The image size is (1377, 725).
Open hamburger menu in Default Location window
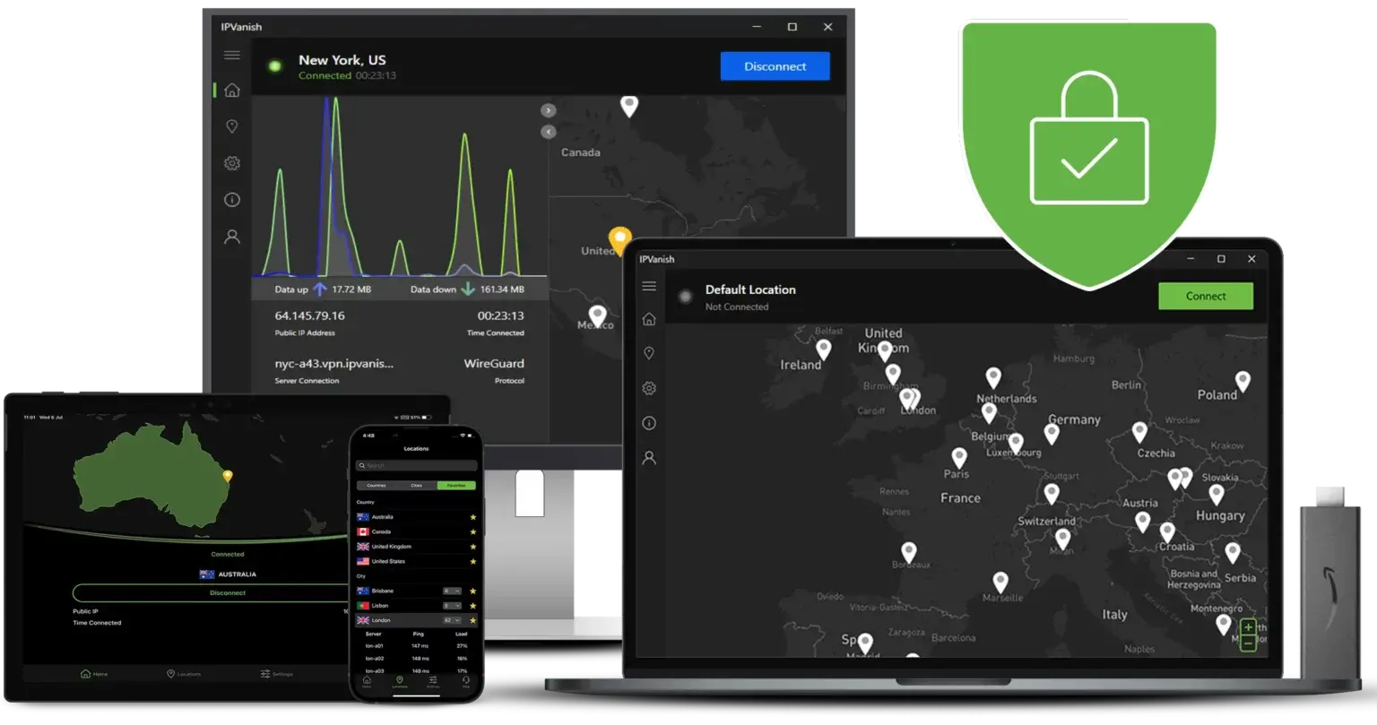coord(649,286)
